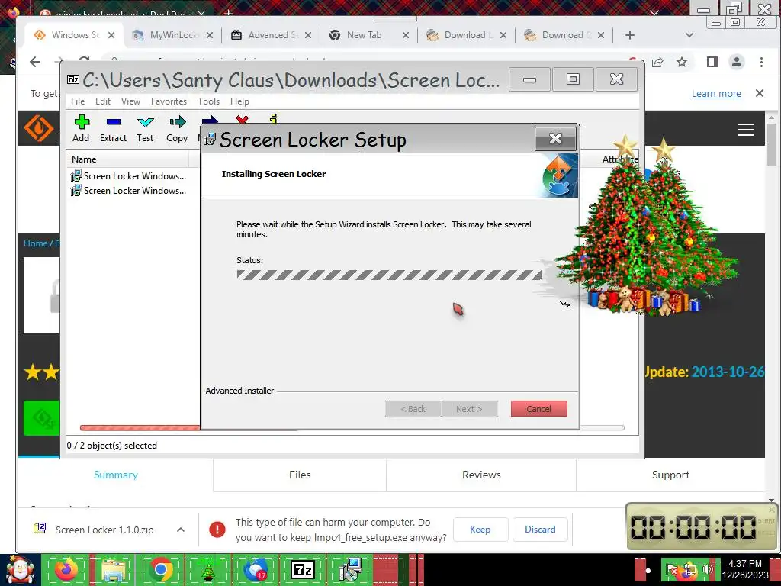Image resolution: width=781 pixels, height=586 pixels.
Task: Expand Screen Locker 1.1.0.zip download options
Action: [181, 530]
